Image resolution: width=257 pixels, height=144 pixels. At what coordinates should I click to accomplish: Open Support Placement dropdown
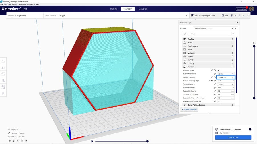[x=226, y=77]
